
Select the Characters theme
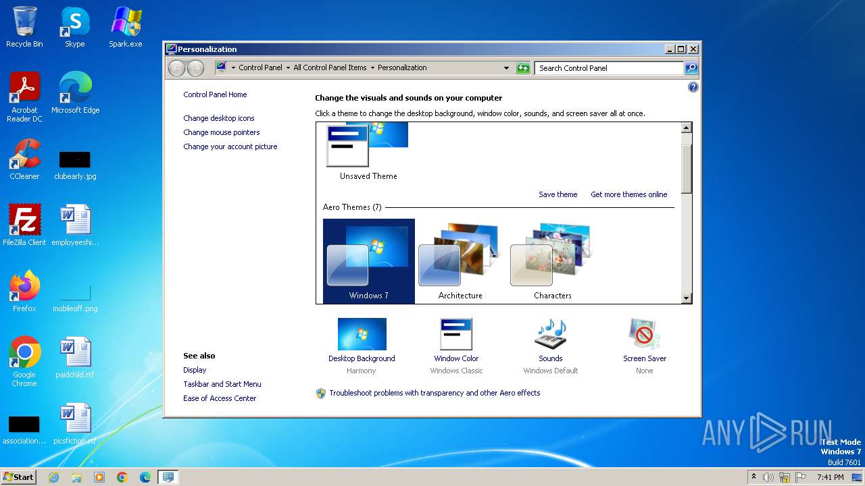(552, 261)
